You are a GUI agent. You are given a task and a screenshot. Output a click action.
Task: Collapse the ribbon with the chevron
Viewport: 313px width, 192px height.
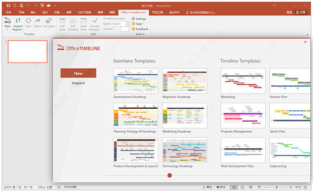pos(307,34)
